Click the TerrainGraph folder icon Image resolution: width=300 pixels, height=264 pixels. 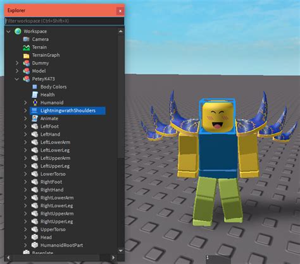tap(26, 56)
